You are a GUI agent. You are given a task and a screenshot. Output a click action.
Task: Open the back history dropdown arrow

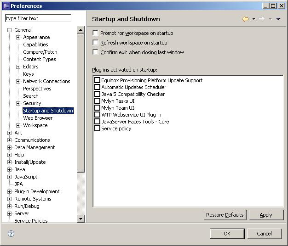(x=253, y=19)
